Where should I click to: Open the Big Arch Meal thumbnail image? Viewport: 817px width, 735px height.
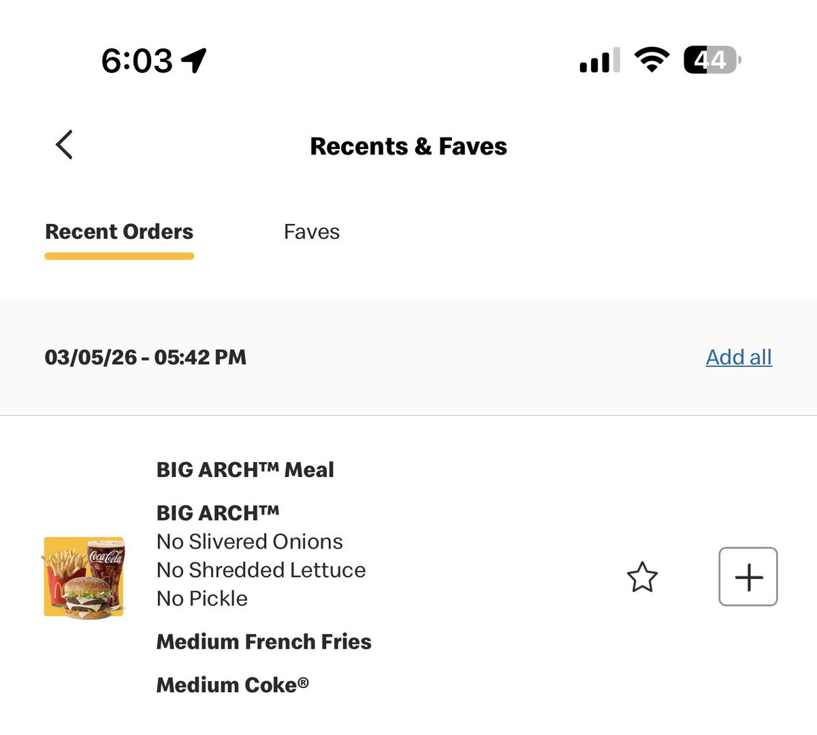tap(84, 577)
